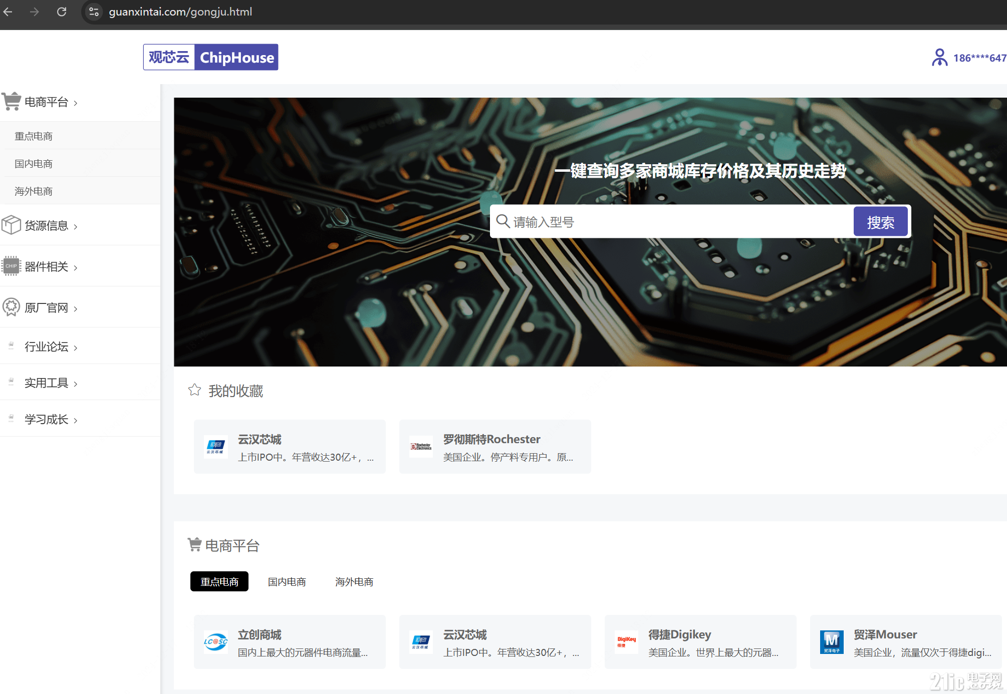This screenshot has height=694, width=1007.
Task: Select 国内电商 in the sidebar
Action: tap(34, 164)
